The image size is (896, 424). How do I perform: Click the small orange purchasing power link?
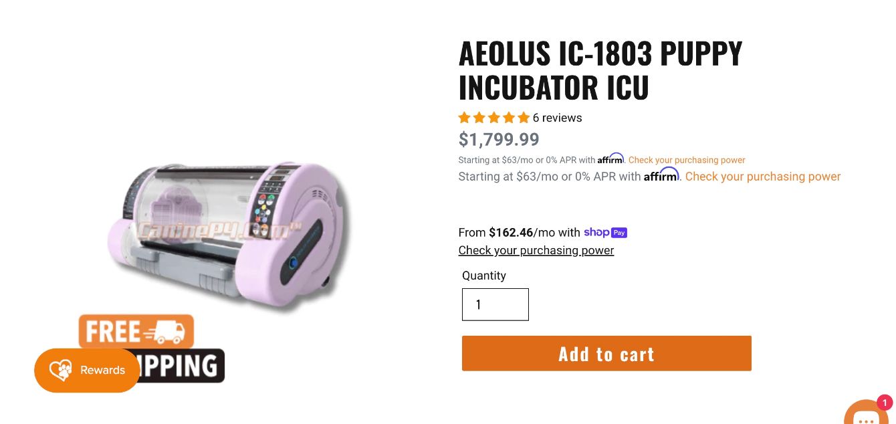click(x=687, y=161)
